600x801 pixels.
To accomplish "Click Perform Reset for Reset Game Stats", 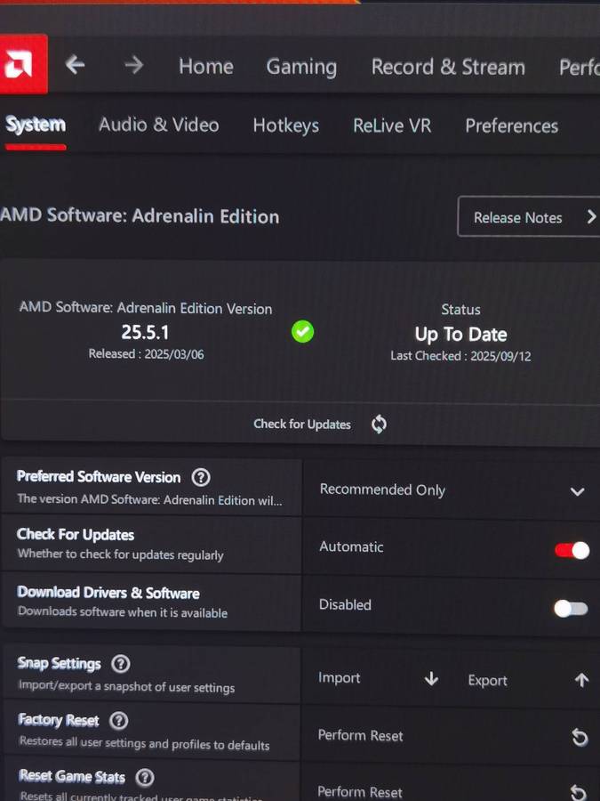I will click(360, 791).
